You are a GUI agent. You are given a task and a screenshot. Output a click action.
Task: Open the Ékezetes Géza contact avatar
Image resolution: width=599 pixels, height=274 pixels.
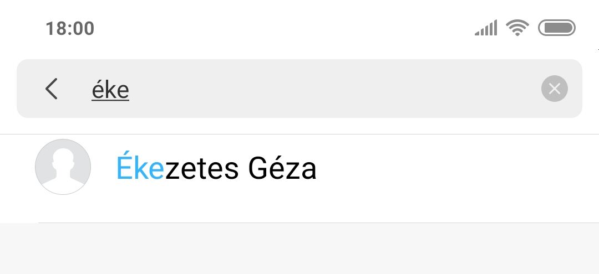coord(63,167)
